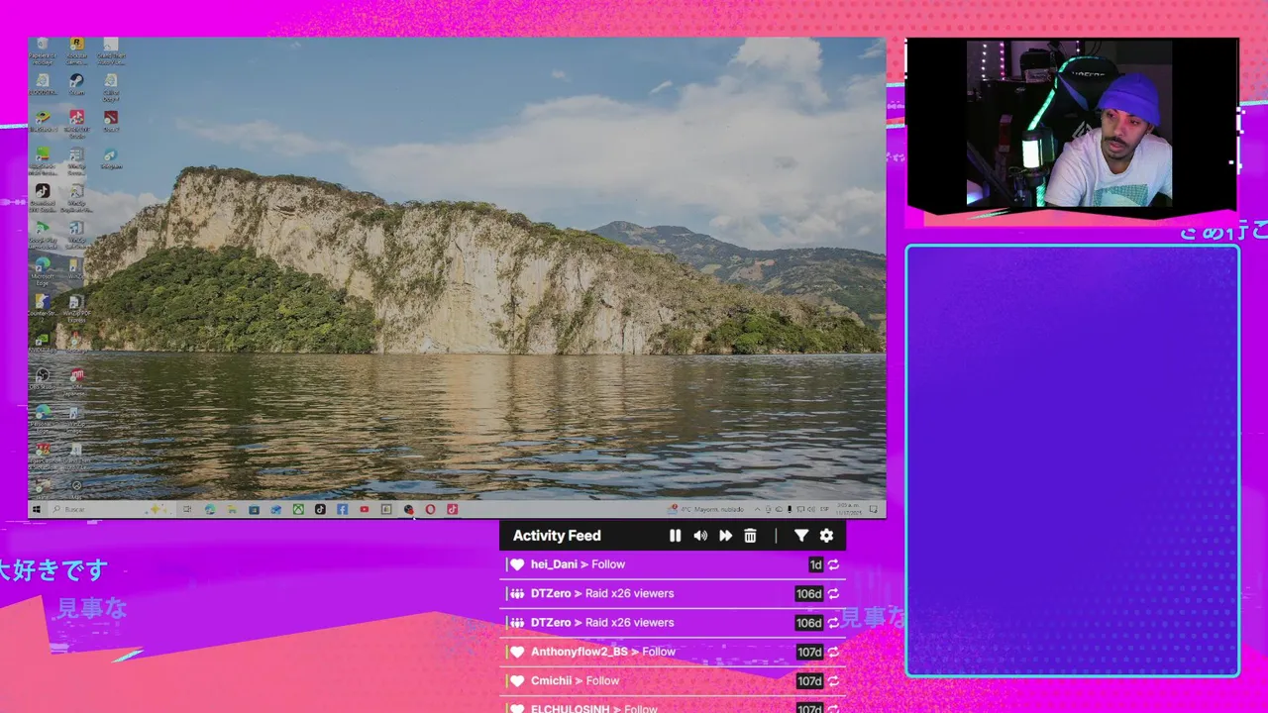Select the Telegram desktop icon

point(110,158)
